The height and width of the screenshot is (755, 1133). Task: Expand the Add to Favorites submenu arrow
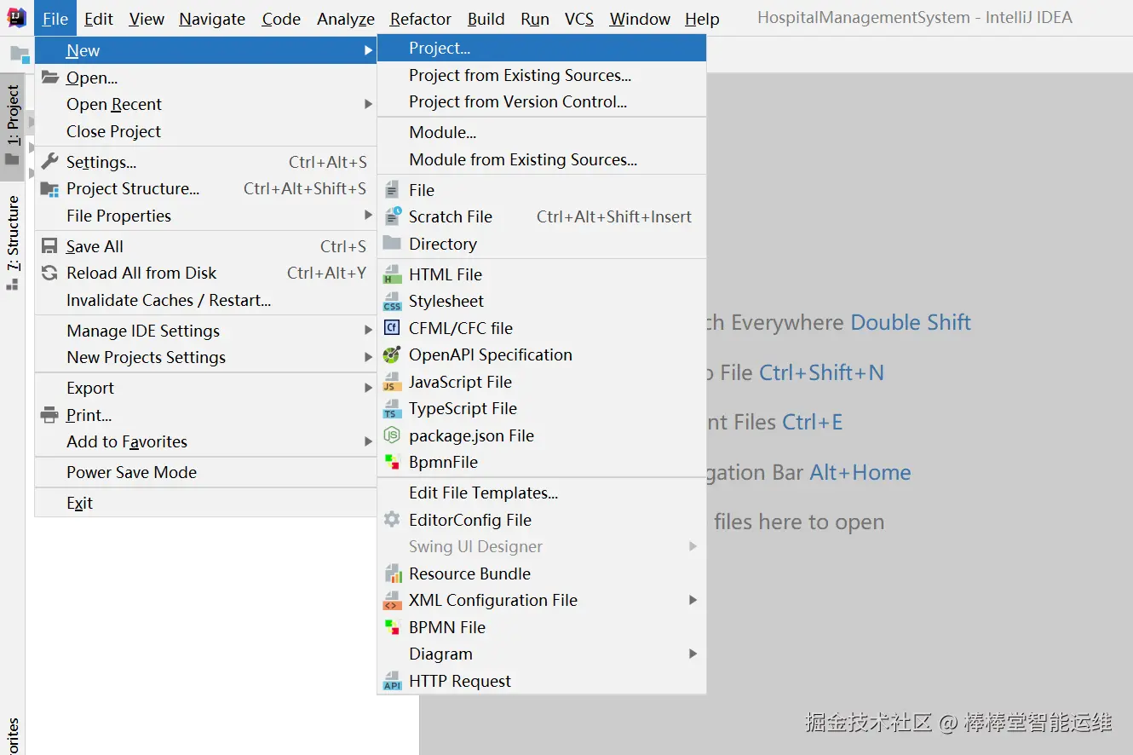[x=368, y=442]
